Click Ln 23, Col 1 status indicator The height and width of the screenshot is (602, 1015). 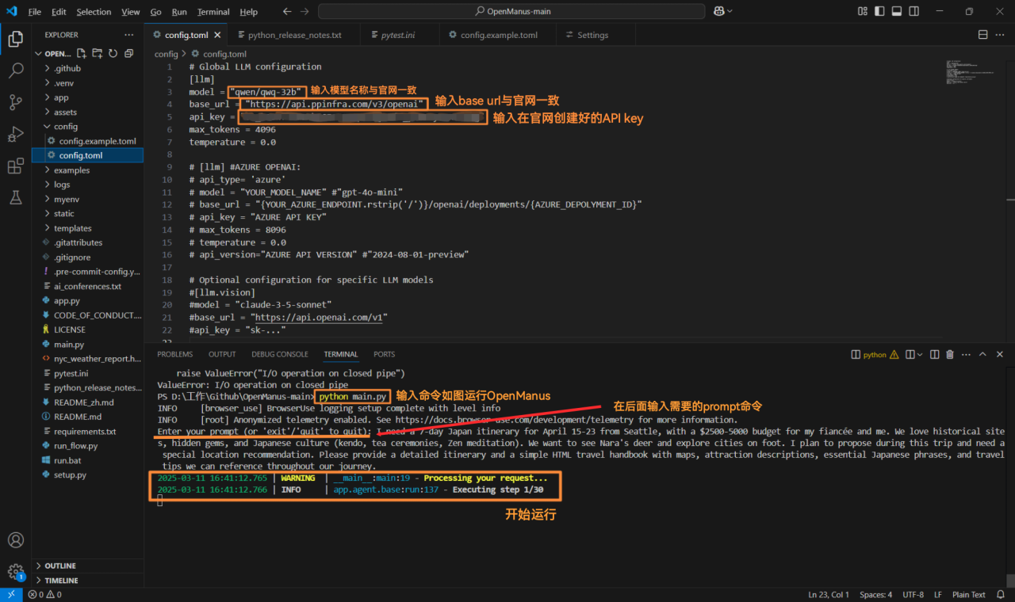coord(828,594)
